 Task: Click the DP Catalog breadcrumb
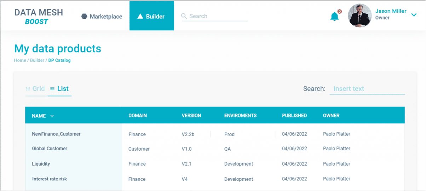59,60
